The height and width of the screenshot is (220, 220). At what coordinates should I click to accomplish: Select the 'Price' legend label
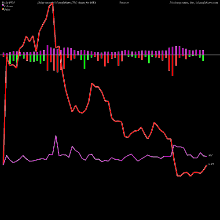(7, 10)
